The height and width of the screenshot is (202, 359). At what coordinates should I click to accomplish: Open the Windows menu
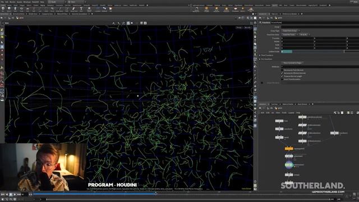pyautogui.click(x=27, y=2)
